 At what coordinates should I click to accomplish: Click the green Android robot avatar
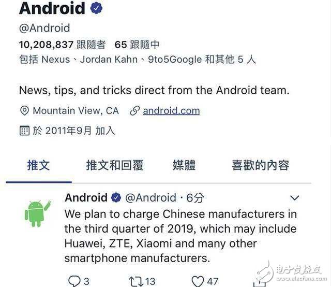(38, 213)
